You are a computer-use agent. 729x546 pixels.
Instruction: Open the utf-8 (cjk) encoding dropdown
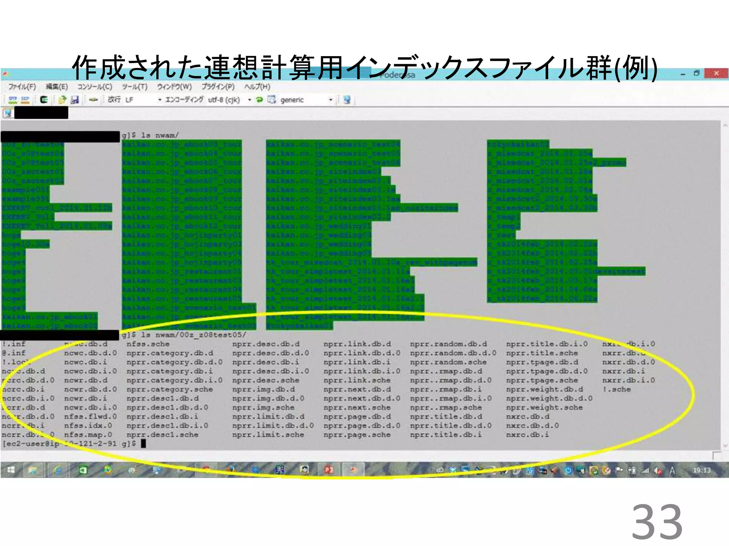tap(250, 100)
